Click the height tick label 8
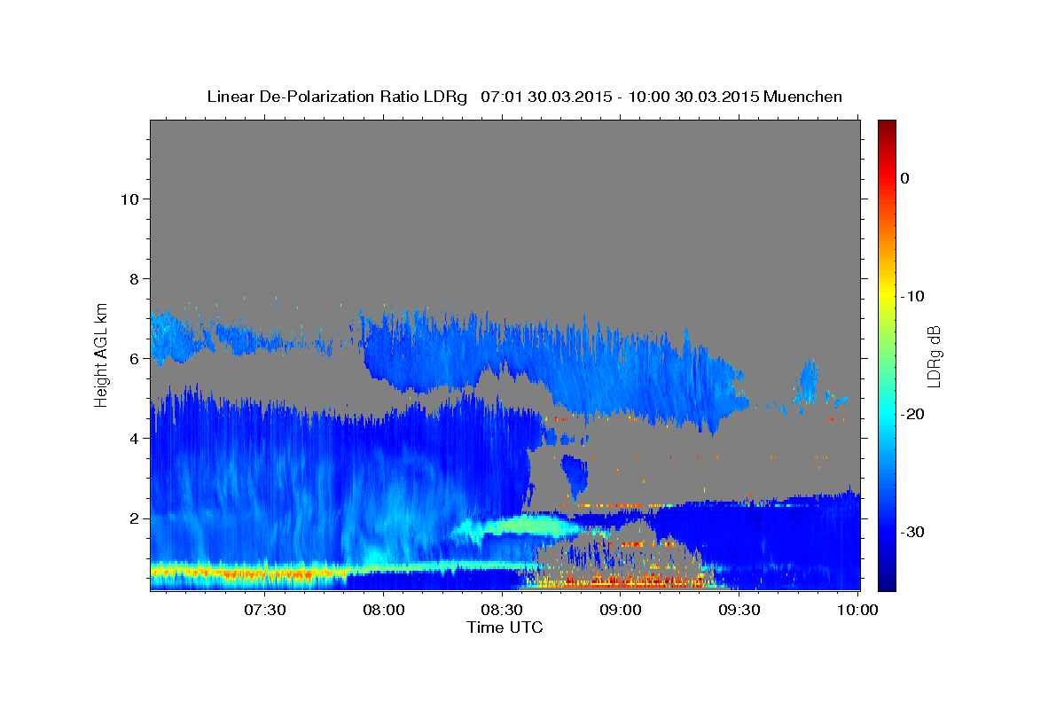Image resolution: width=1064 pixels, height=709 pixels. [132, 278]
